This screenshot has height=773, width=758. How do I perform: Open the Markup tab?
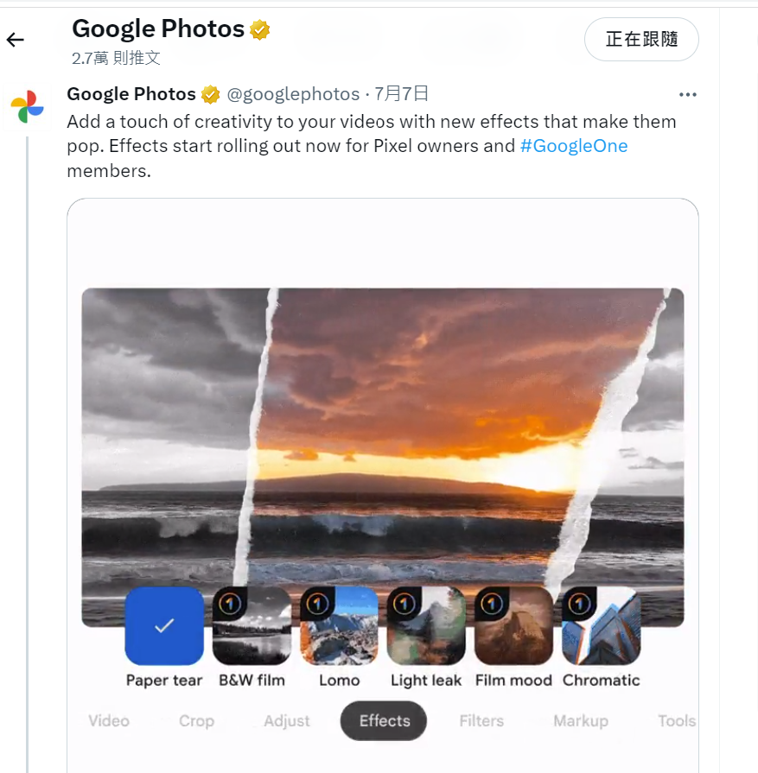point(580,720)
